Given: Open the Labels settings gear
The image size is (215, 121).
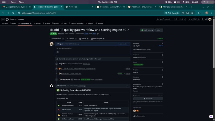Looking at the screenshot, I should (162, 62).
